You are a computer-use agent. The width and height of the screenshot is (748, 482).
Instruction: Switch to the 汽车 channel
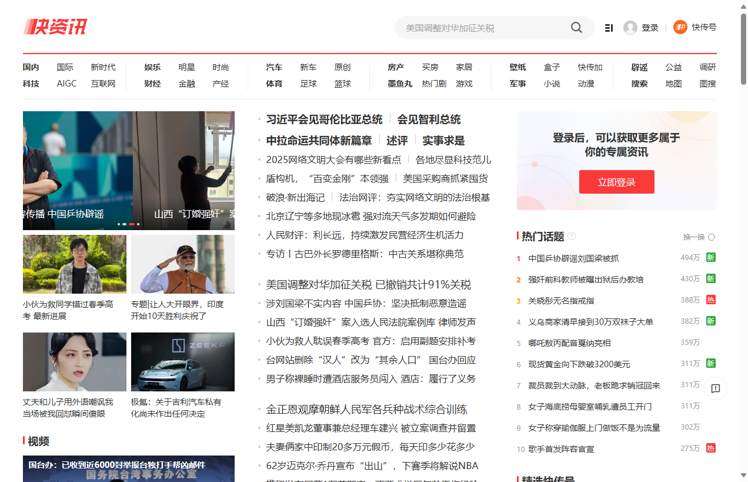pos(274,67)
